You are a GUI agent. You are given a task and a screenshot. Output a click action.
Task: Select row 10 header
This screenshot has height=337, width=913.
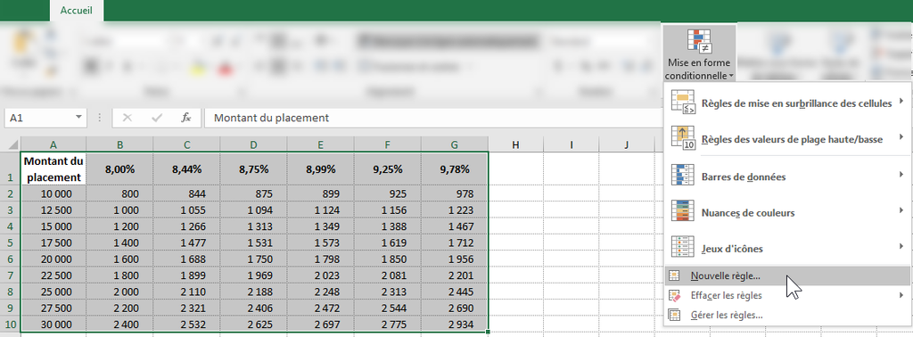point(11,325)
